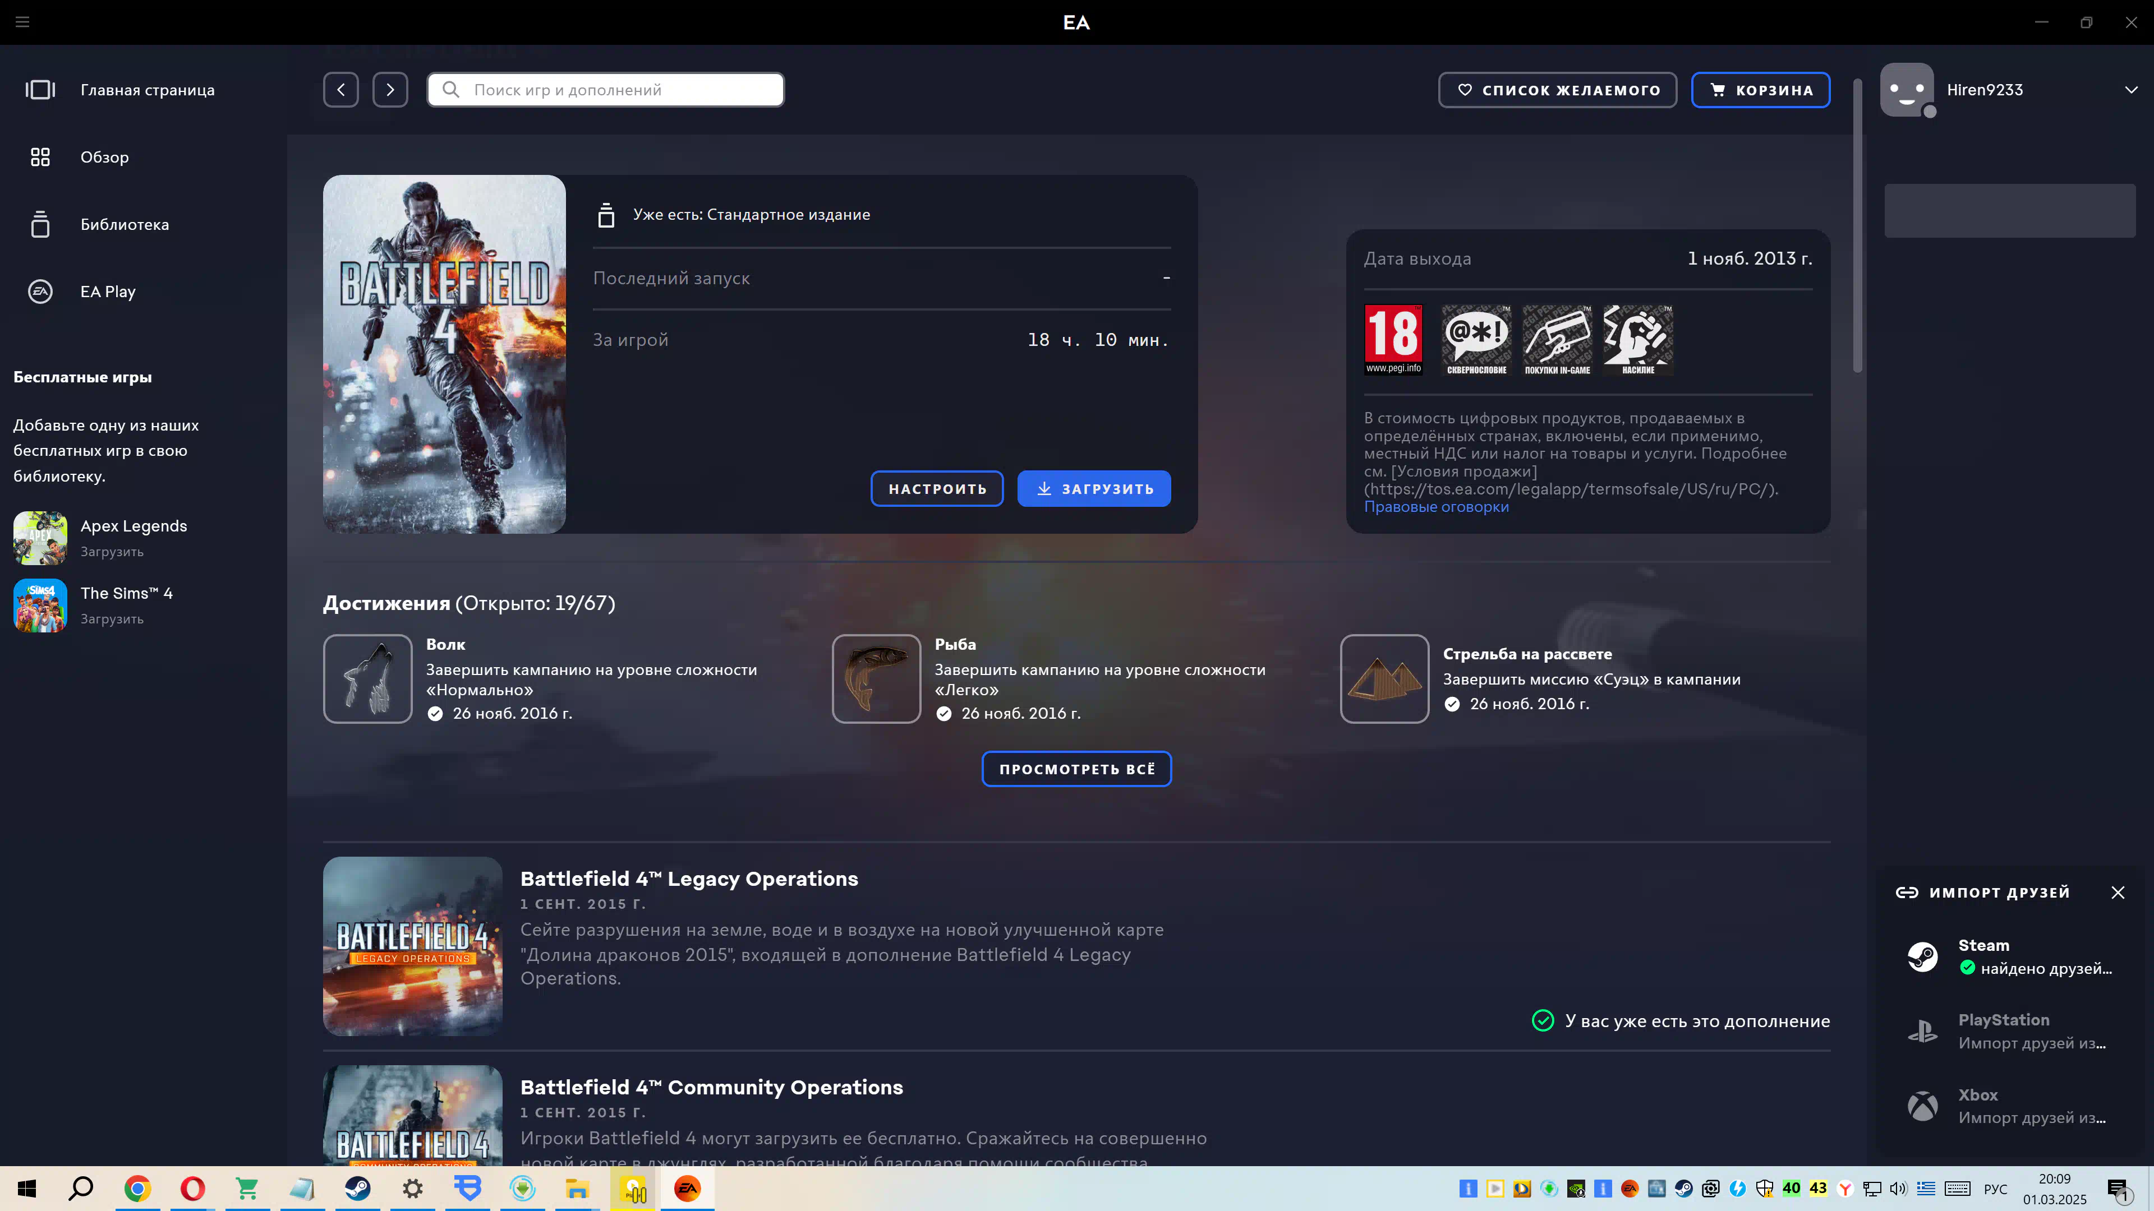Click the EA Play logo icon
This screenshot has width=2154, height=1211.
pyautogui.click(x=40, y=292)
